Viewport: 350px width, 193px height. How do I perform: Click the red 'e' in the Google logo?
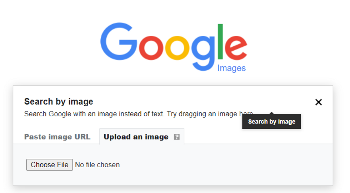click(236, 47)
